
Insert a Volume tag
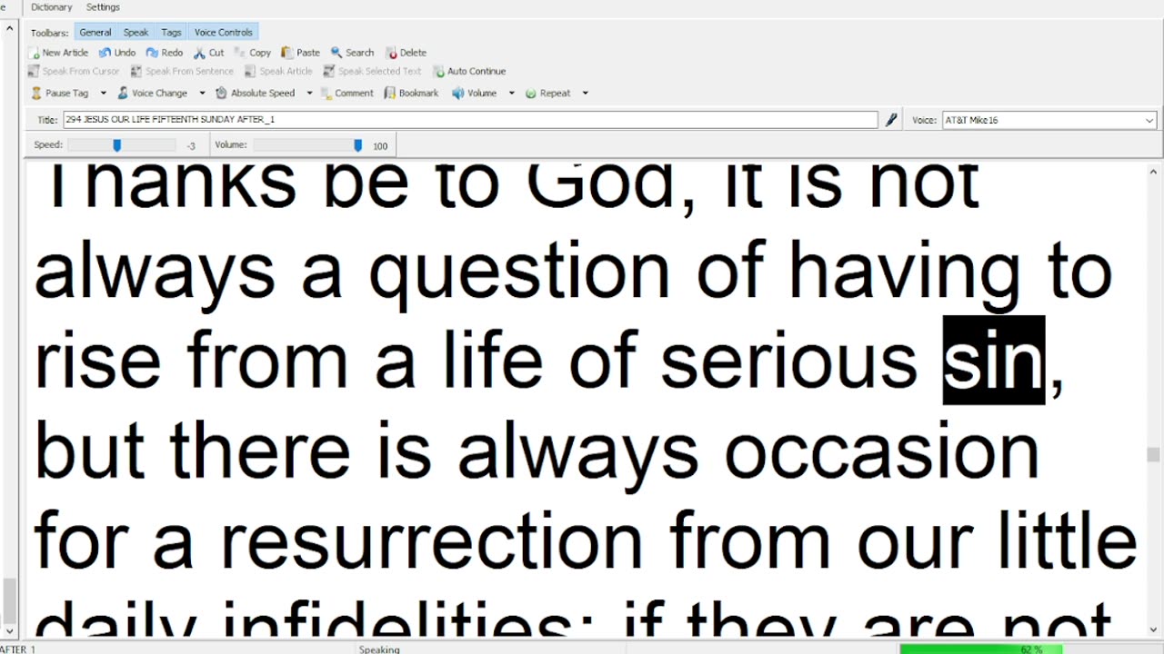tap(475, 93)
